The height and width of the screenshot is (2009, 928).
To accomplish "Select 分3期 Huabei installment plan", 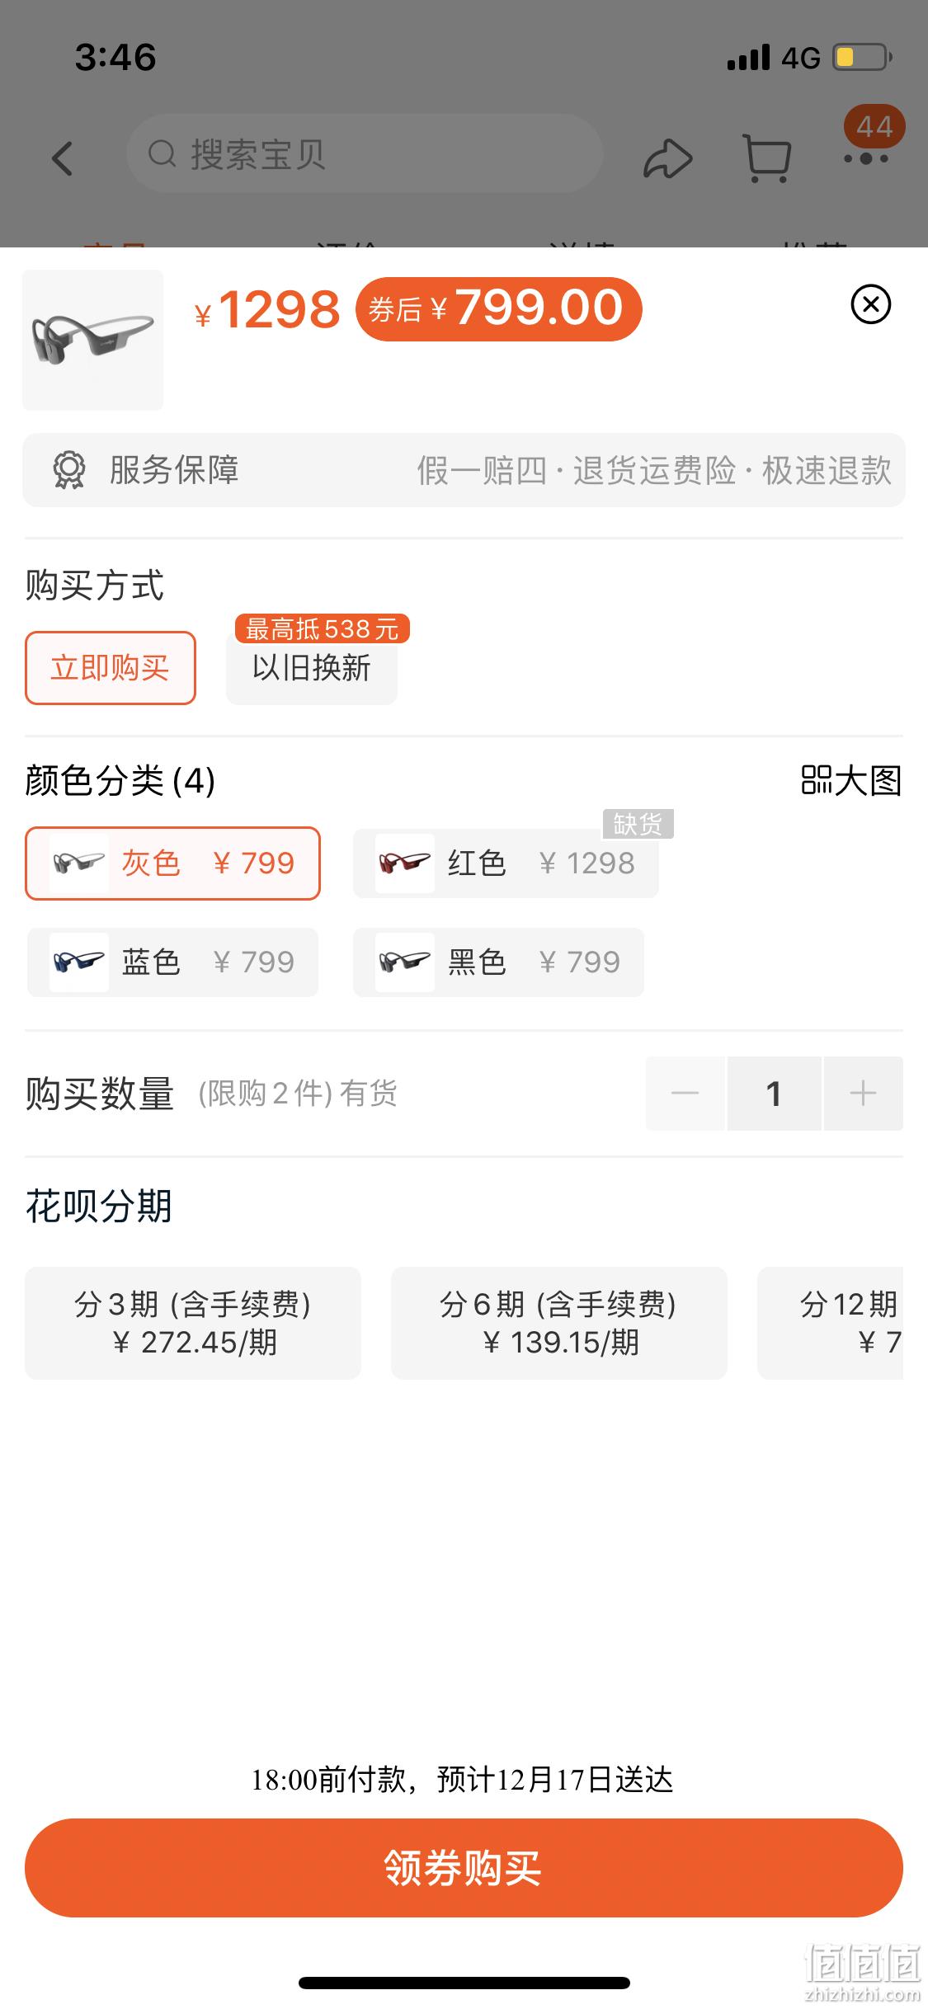I will [x=193, y=1323].
